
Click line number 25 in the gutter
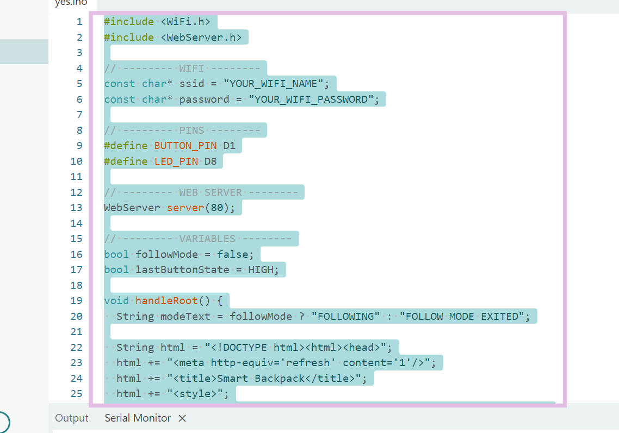pos(76,394)
